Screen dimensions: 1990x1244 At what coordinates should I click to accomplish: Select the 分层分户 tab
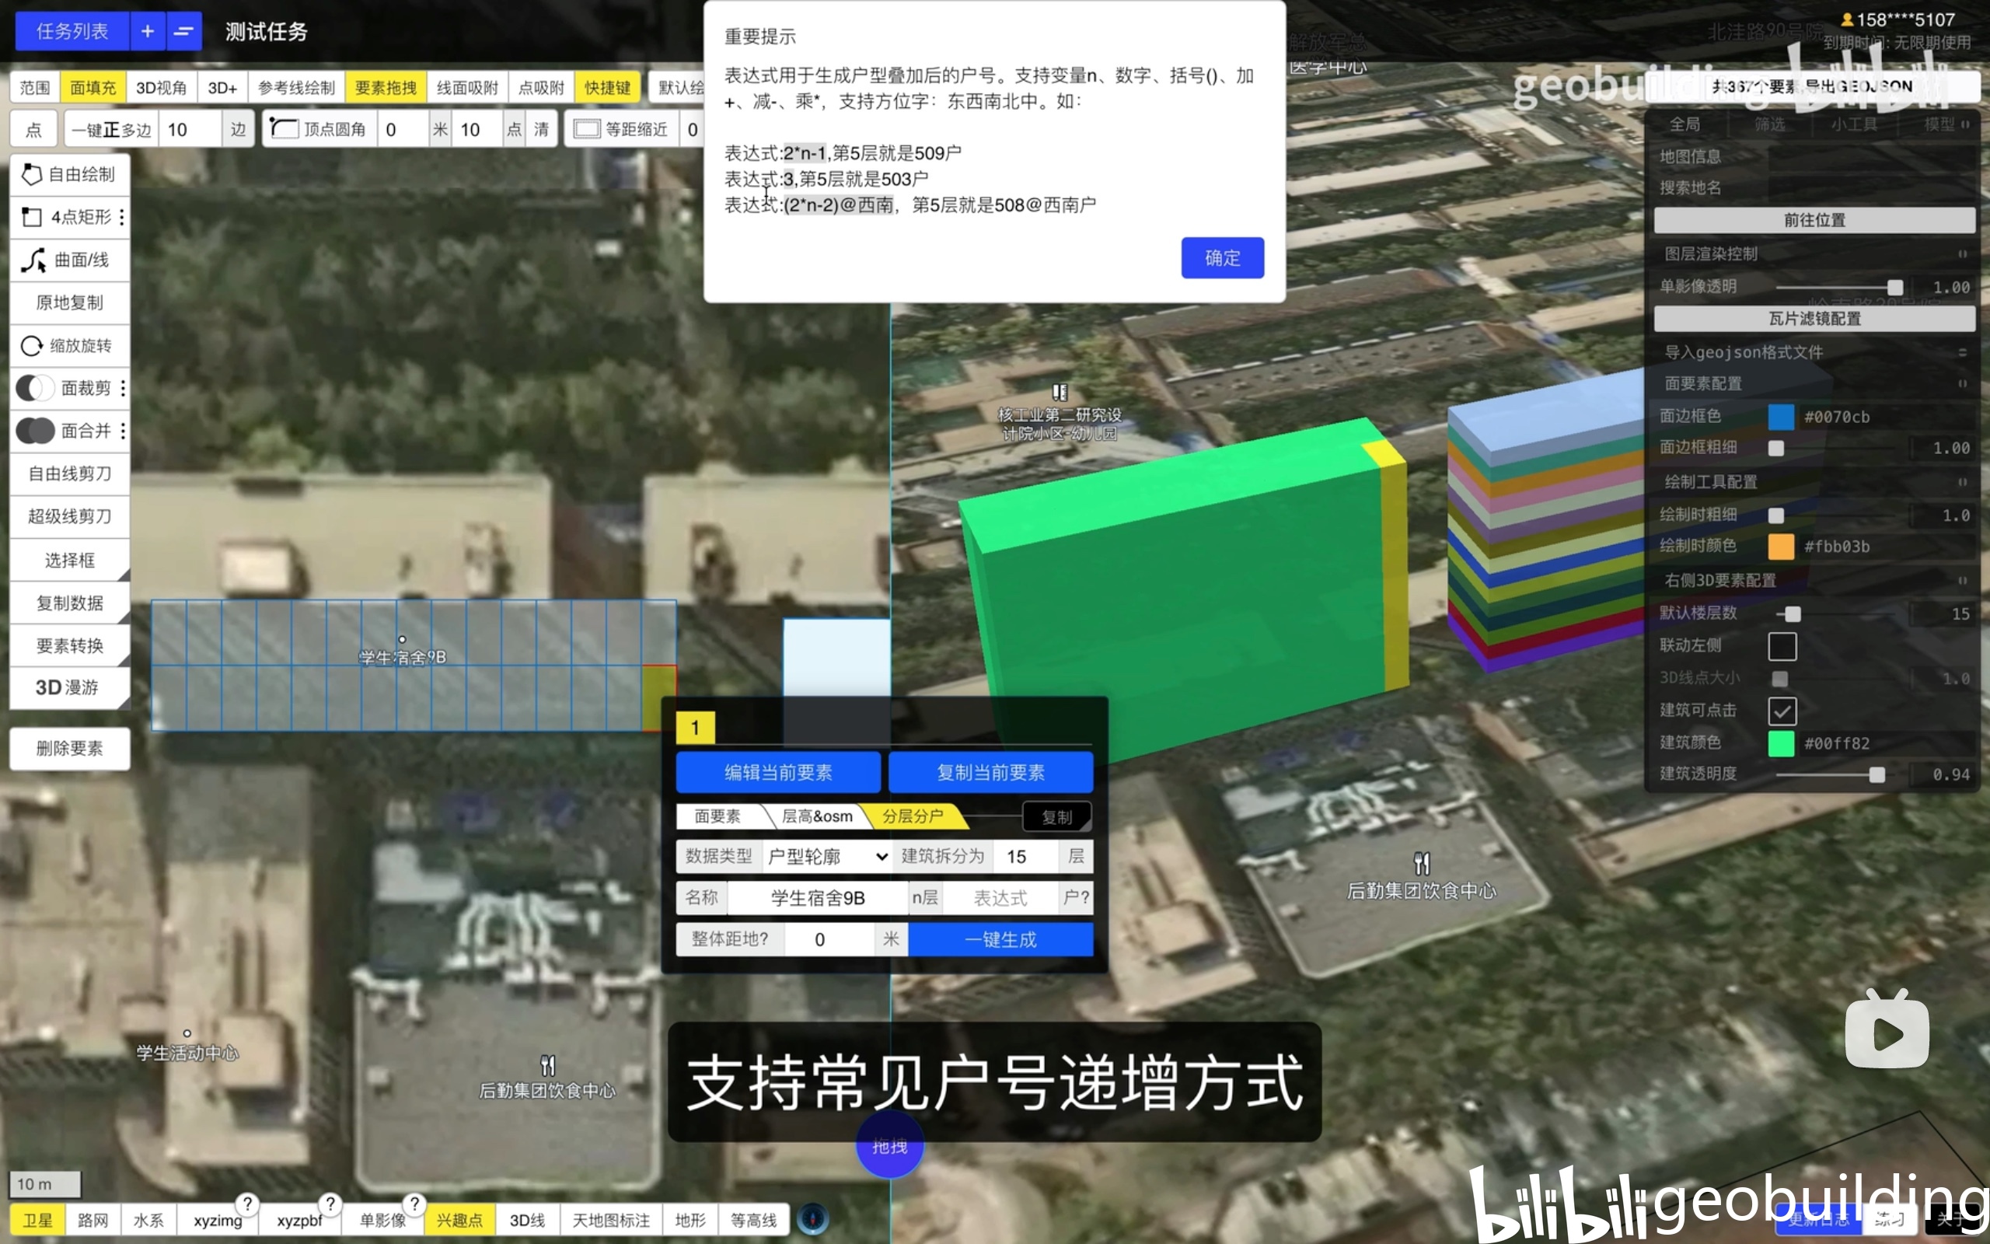pyautogui.click(x=912, y=816)
